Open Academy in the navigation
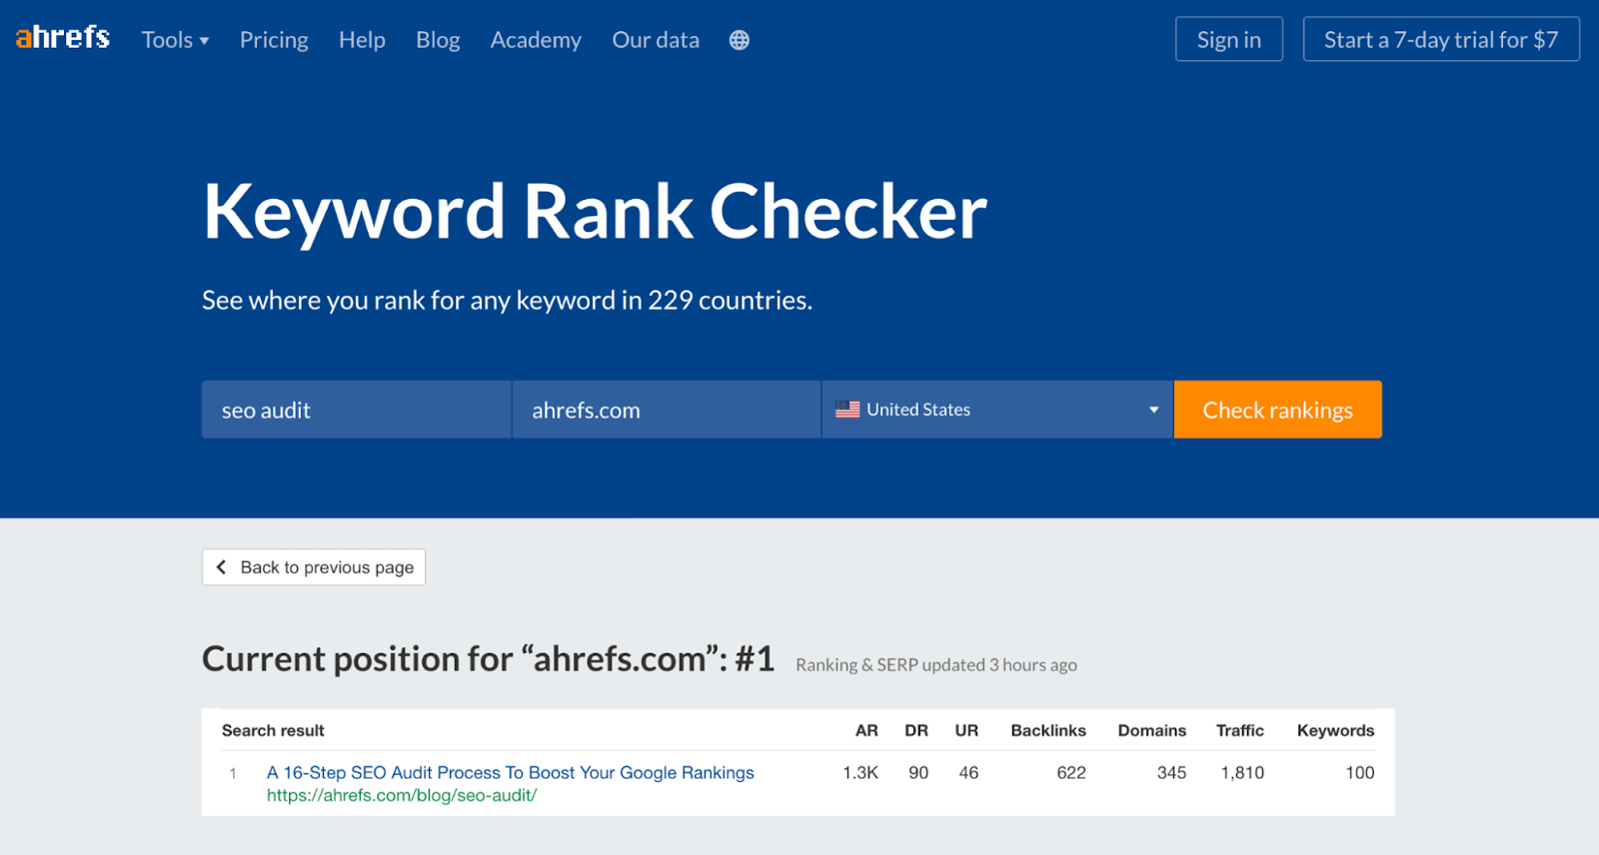 (536, 40)
